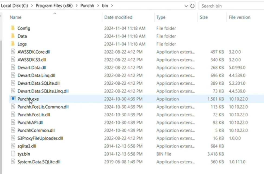
Task: Sort files by Size column
Action: (x=204, y=17)
